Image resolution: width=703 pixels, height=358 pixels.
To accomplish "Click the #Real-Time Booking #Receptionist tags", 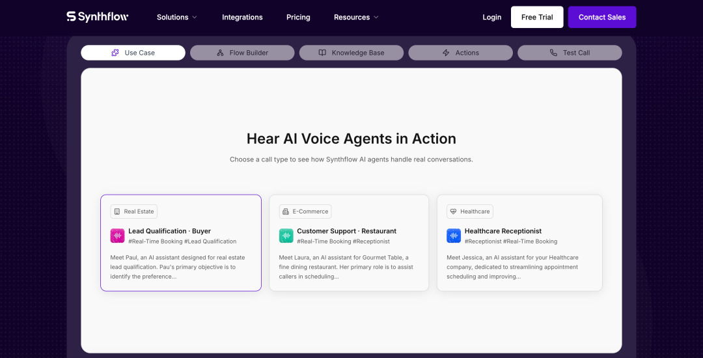I will click(x=344, y=241).
